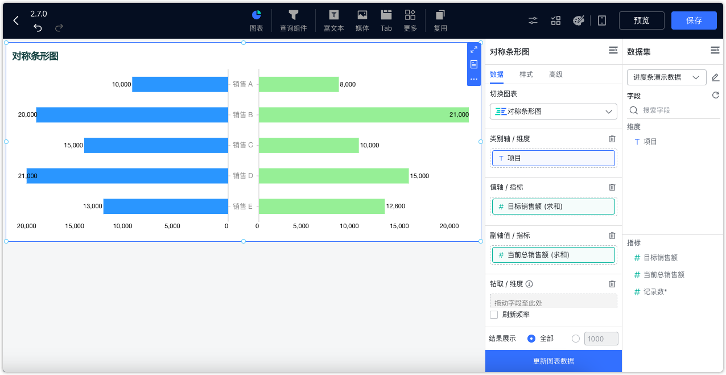This screenshot has width=726, height=375.
Task: Enable the 刷新频率 checkbox
Action: tap(493, 314)
